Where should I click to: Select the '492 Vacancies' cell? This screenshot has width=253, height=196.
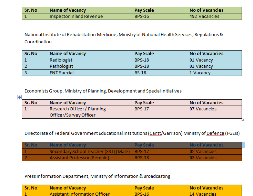[x=214, y=17]
